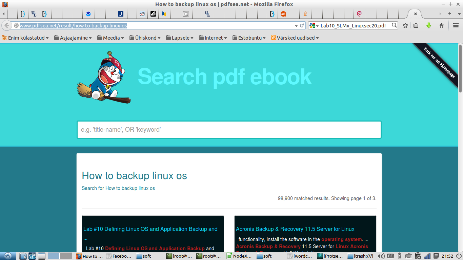Open the bookmarks list icon in the toolbar
463x260 pixels.
click(x=416, y=25)
